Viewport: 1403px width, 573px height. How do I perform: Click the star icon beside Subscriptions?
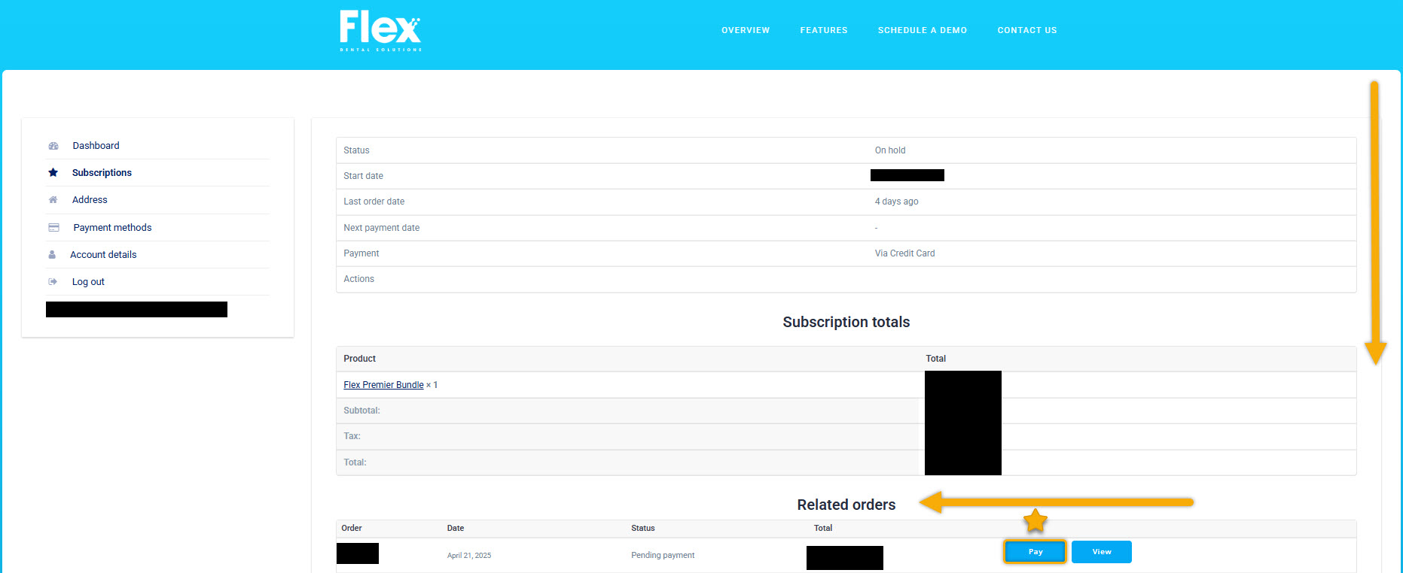(x=53, y=173)
